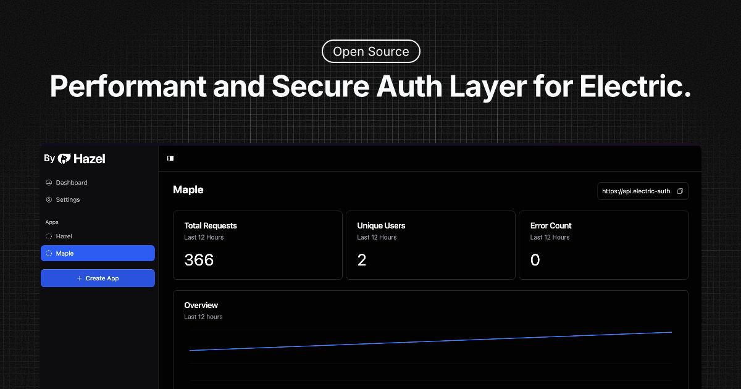Click the Hazel logo icon
This screenshot has width=741, height=389.
(x=64, y=158)
